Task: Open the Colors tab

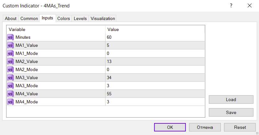Action: coord(63,19)
